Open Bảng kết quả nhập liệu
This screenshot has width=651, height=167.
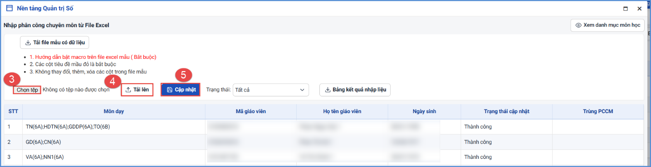355,90
